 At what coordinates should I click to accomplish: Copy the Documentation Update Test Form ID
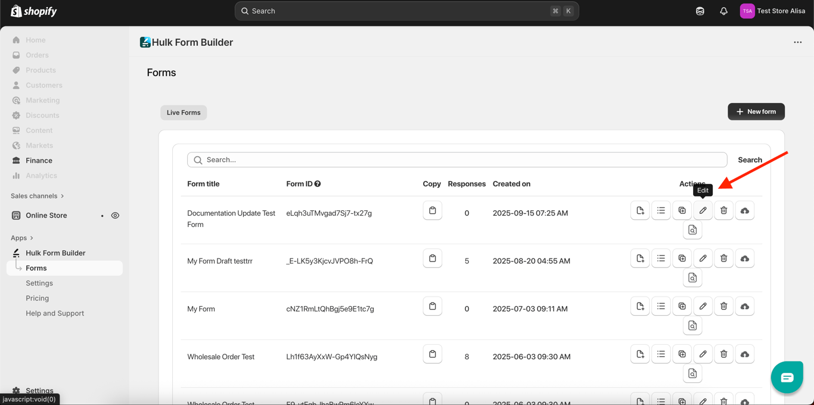(433, 210)
